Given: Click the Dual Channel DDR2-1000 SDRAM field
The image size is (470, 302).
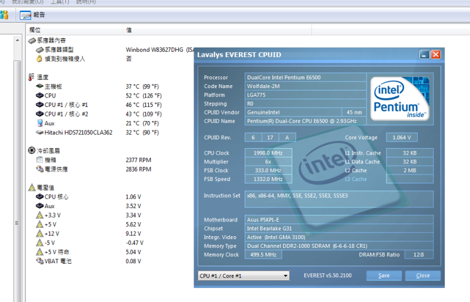Looking at the screenshot, I should pyautogui.click(x=339, y=246).
